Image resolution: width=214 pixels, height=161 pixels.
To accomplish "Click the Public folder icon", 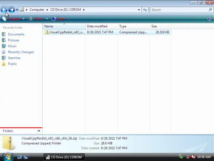I will [4, 64].
